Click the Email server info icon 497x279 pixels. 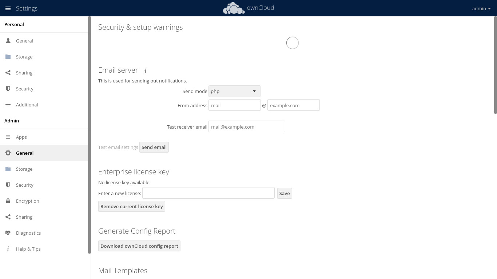[146, 70]
